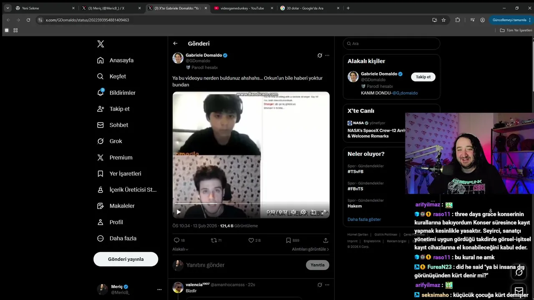Open Alıntıları görüntüle link
Image resolution: width=534 pixels, height=300 pixels.
pos(310,249)
